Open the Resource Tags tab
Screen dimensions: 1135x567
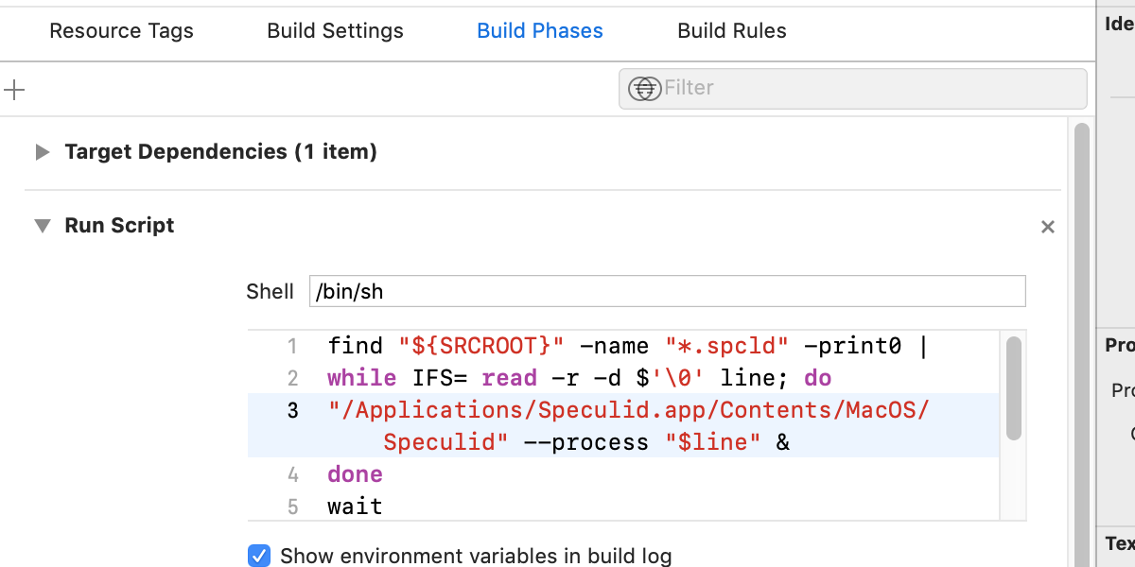121,31
